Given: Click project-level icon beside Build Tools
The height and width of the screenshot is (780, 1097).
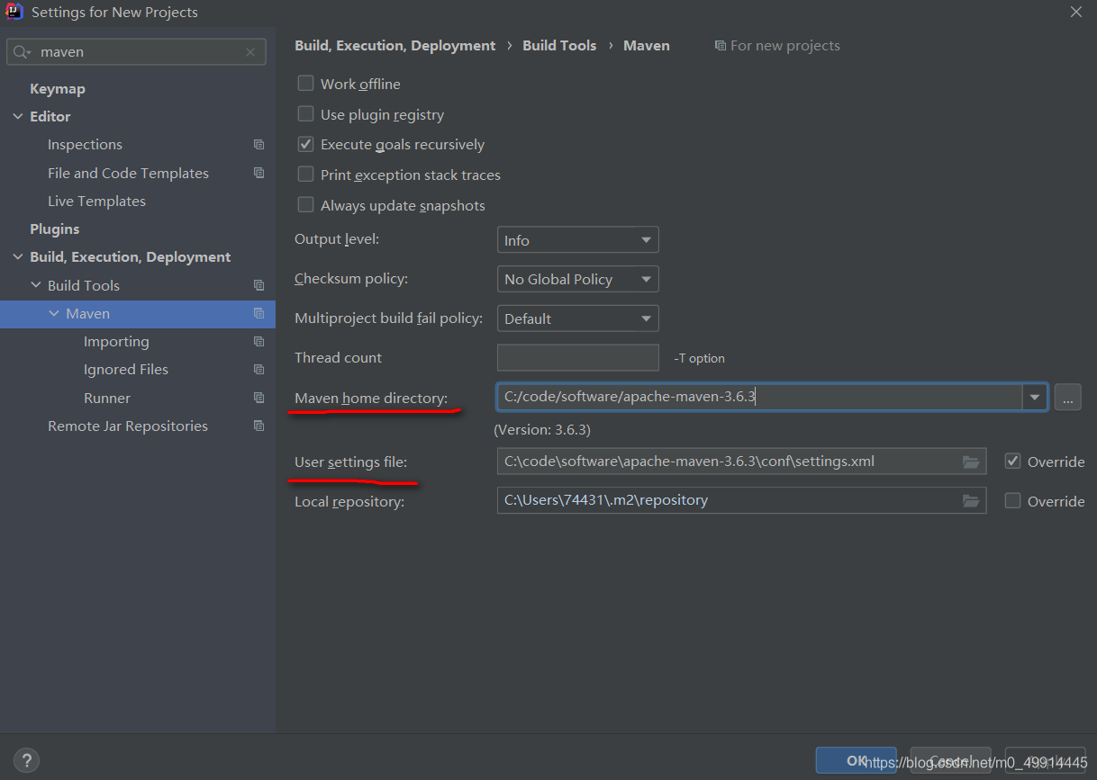Looking at the screenshot, I should point(258,285).
